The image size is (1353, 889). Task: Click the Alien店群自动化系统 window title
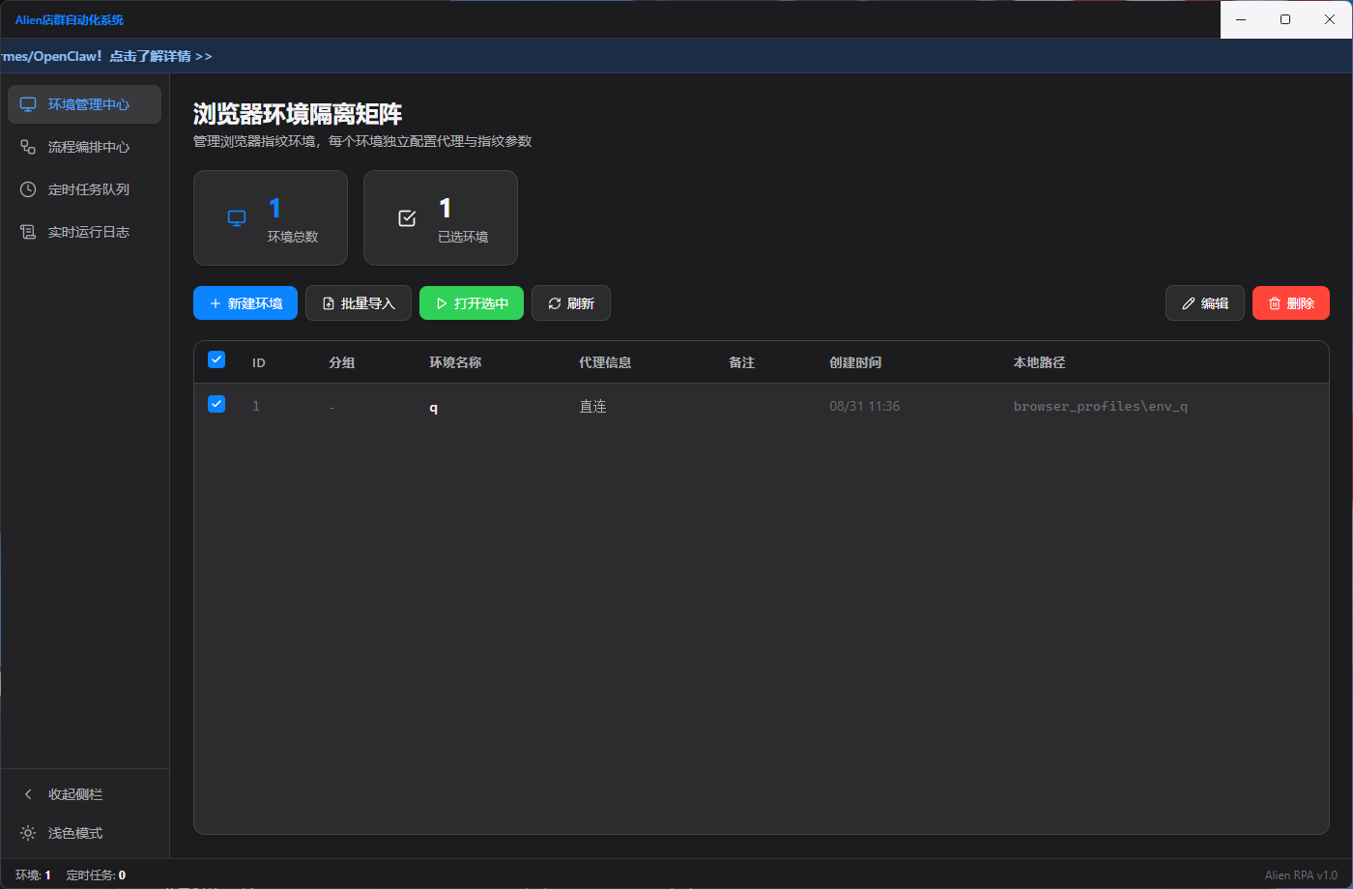tap(70, 19)
